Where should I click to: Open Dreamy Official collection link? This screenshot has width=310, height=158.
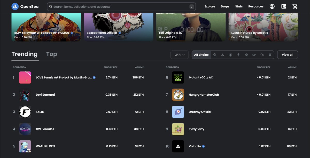[x=200, y=112]
